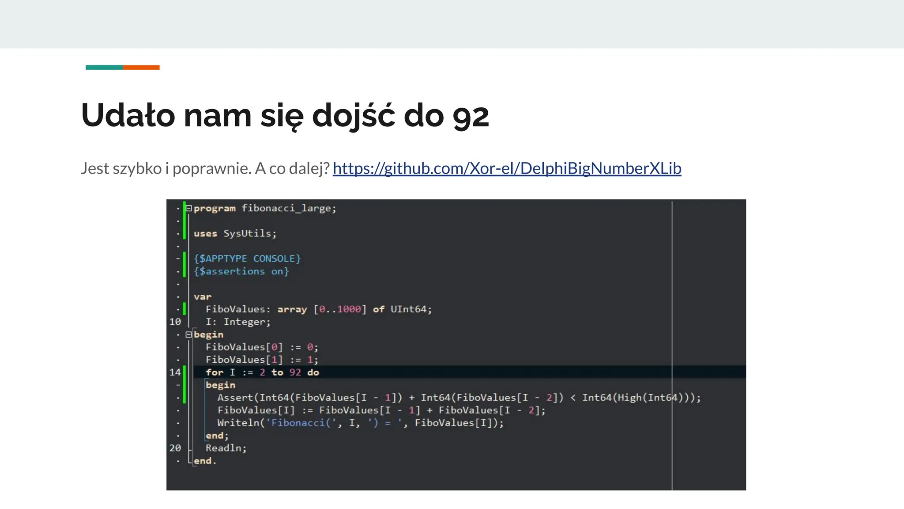Click the 'uses SysUtils;' code line
This screenshot has width=904, height=509.
(x=235, y=233)
